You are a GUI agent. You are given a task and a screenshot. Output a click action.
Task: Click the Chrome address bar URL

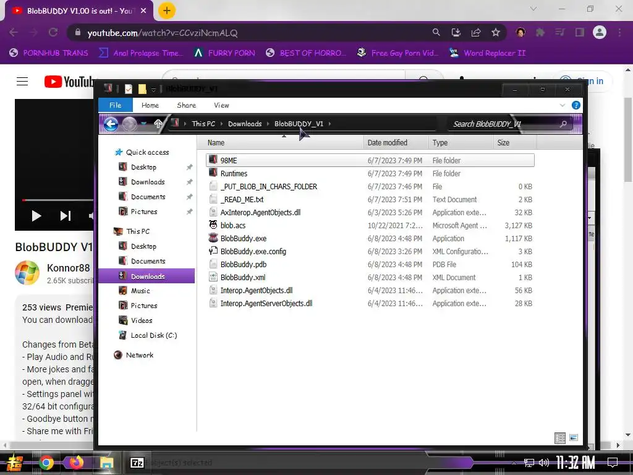point(163,33)
